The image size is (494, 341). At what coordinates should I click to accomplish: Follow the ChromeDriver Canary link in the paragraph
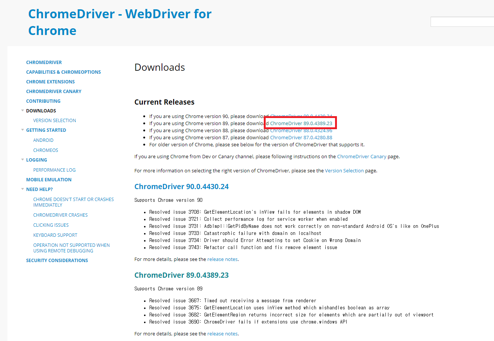362,157
